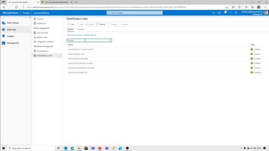Click the Enable toolbar button
The width and height of the screenshot is (269, 151).
pos(124,24)
